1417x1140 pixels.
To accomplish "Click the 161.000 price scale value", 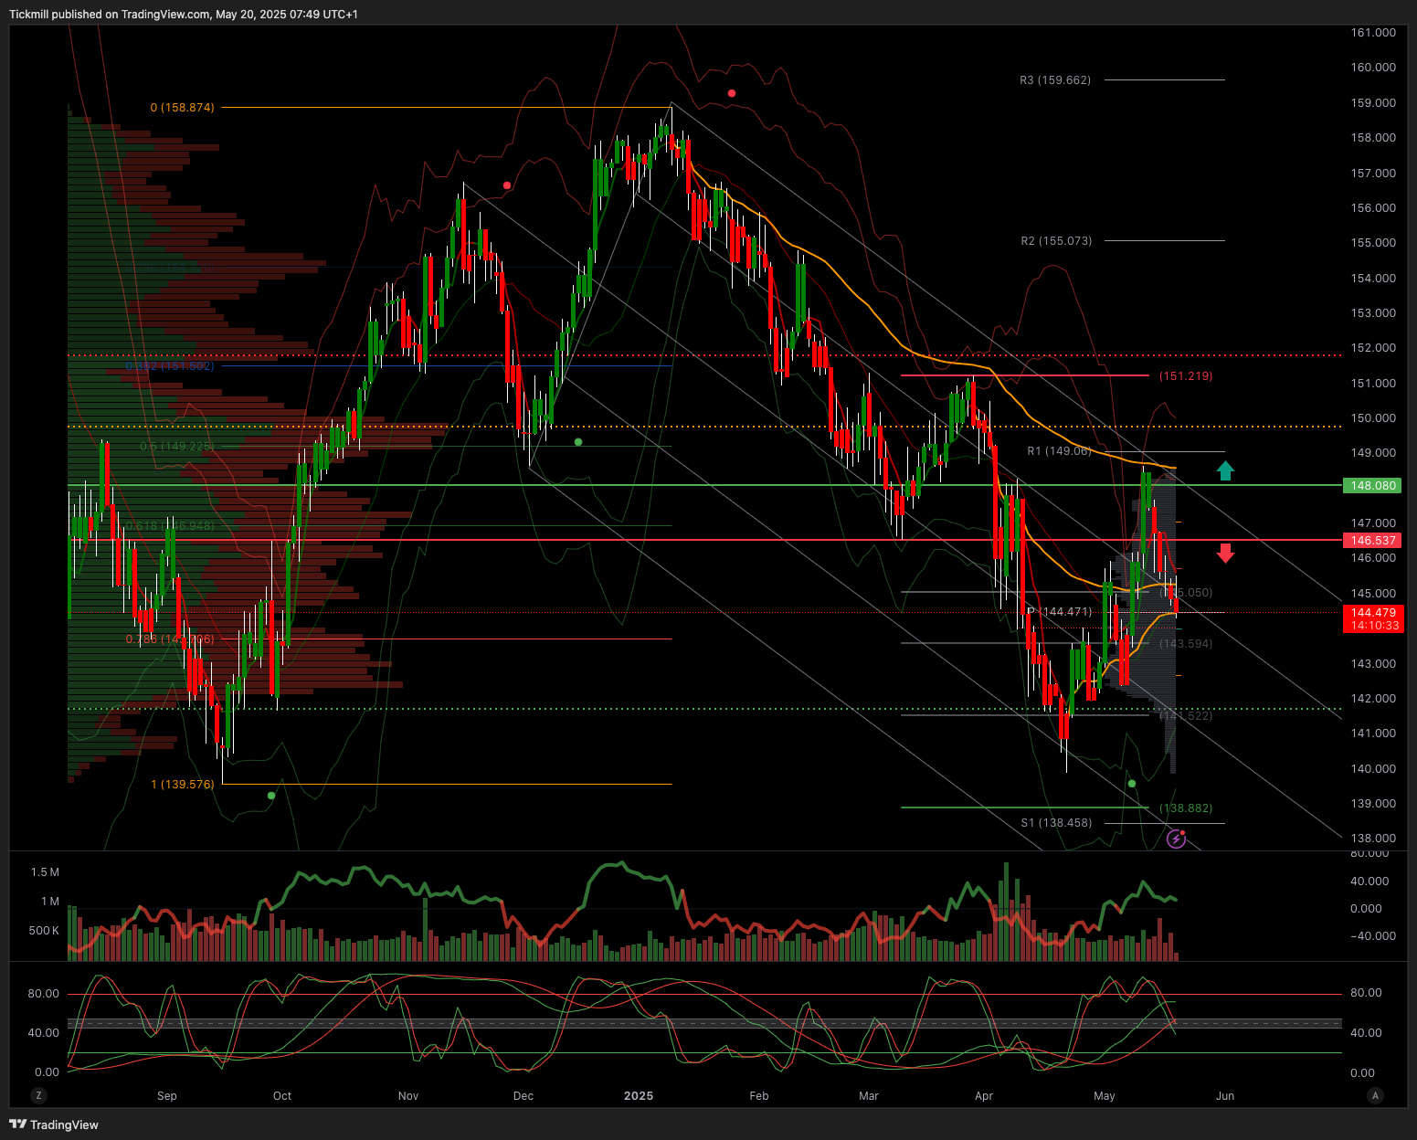I will point(1373,33).
